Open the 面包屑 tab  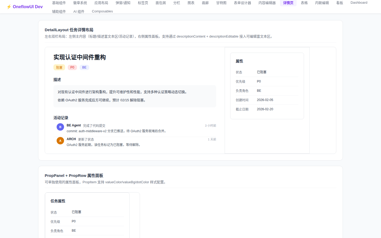click(161, 3)
